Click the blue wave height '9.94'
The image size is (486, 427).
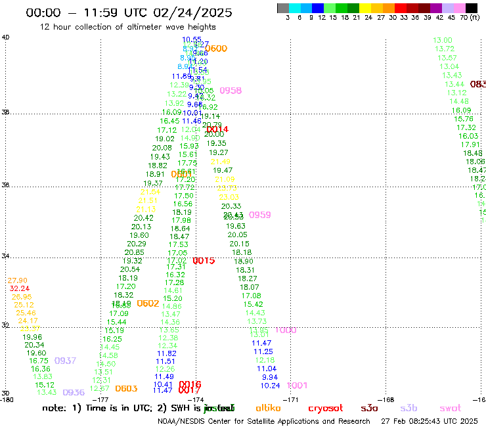[x=270, y=377]
